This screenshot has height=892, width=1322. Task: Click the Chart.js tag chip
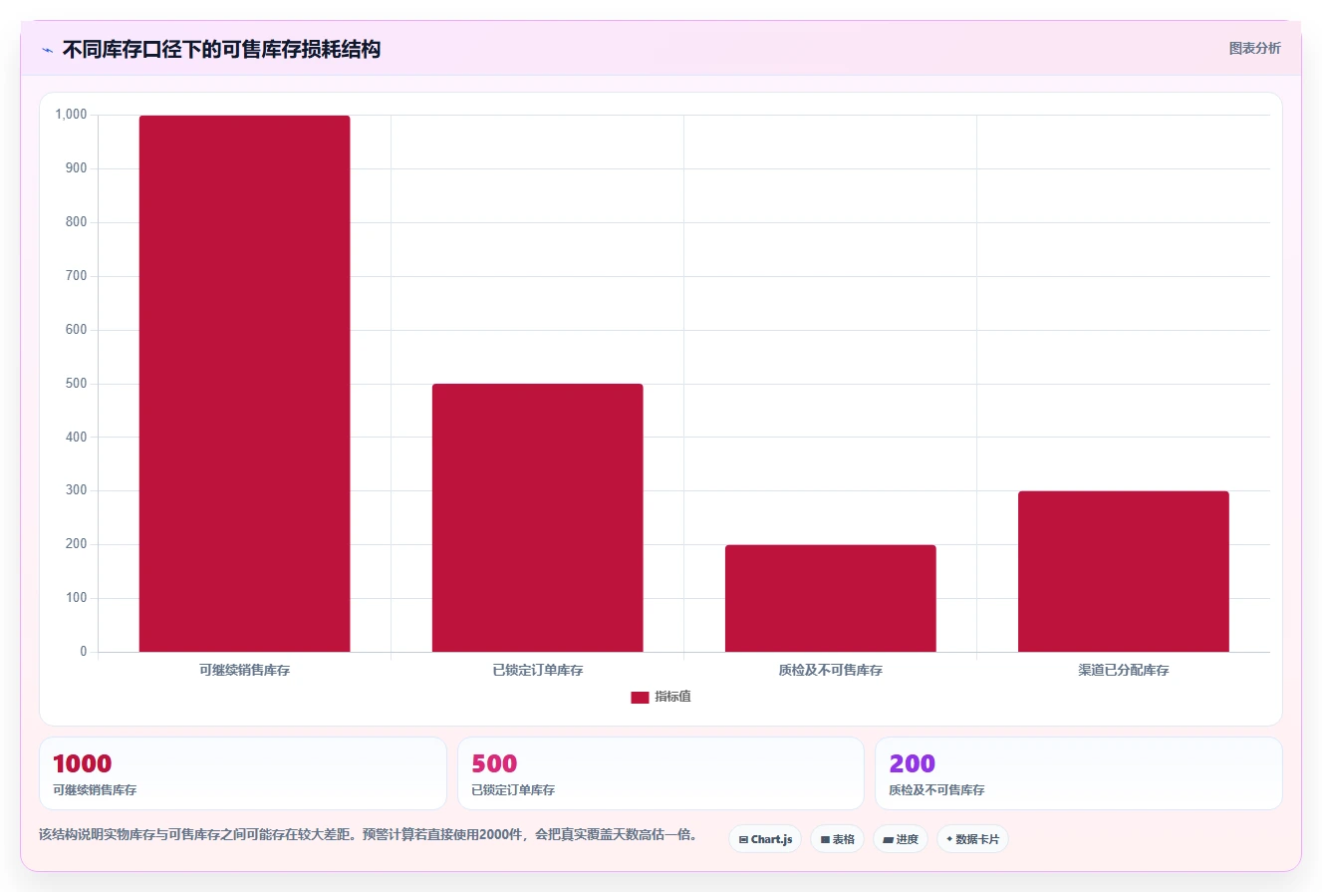click(x=765, y=839)
